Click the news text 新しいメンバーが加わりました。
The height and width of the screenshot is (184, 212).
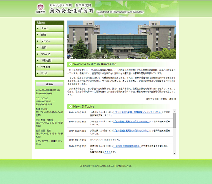click(105, 140)
